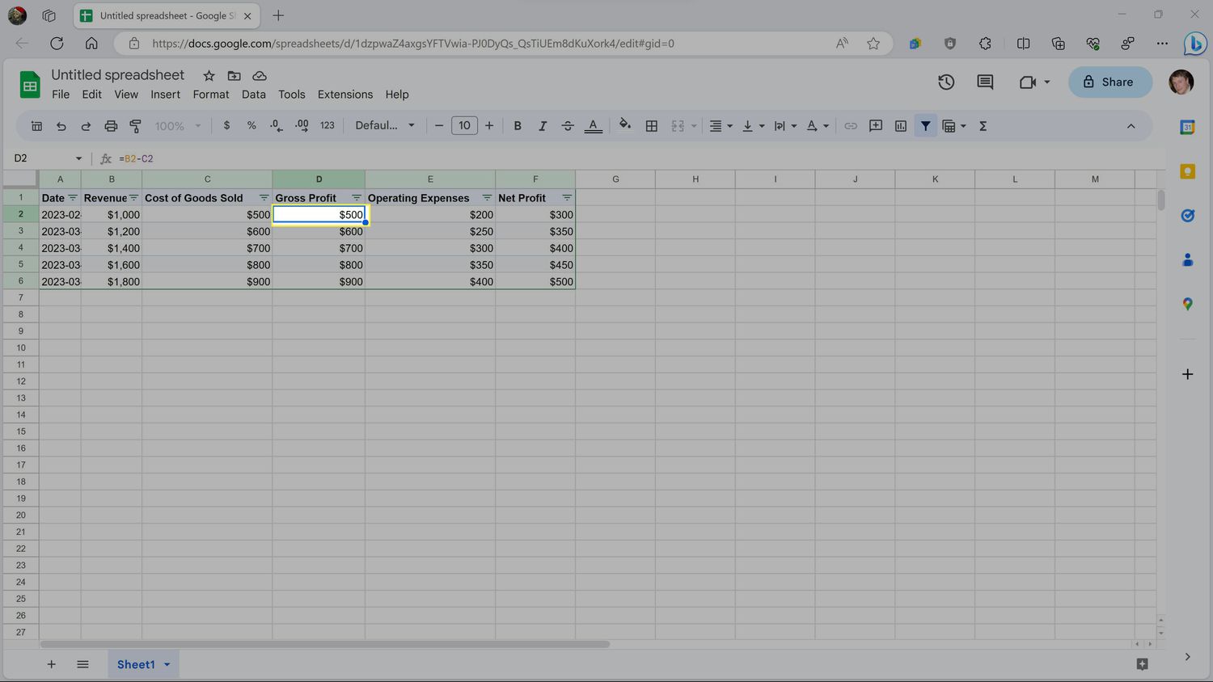Open the Revenue column filter dropdown
This screenshot has height=682, width=1213.
[x=134, y=198]
